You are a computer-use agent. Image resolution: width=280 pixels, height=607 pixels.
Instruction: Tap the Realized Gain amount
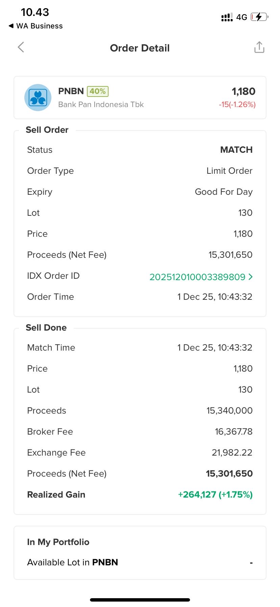click(215, 495)
